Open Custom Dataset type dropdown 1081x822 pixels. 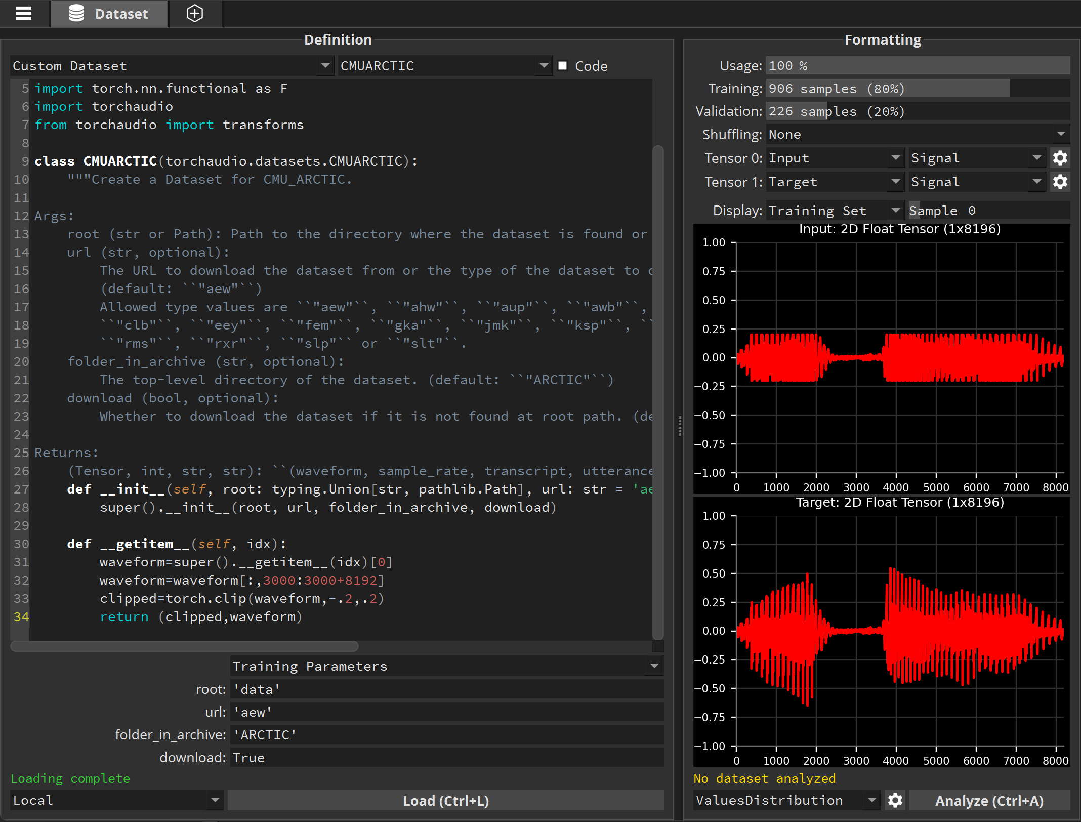[172, 66]
